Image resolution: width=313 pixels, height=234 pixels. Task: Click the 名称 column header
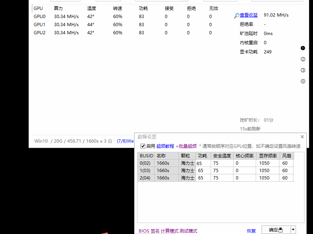[167, 156]
